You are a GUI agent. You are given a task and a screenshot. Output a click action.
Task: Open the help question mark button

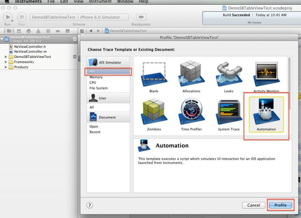(90, 205)
